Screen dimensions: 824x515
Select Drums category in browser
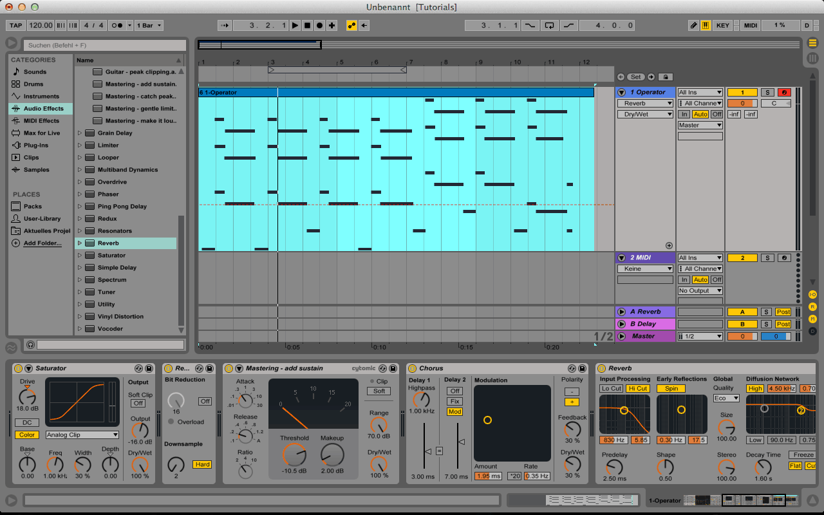[x=33, y=84]
